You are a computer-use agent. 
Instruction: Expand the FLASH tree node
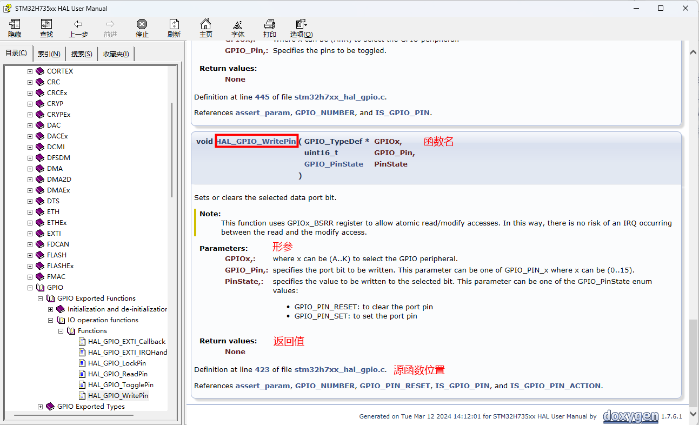tap(30, 255)
